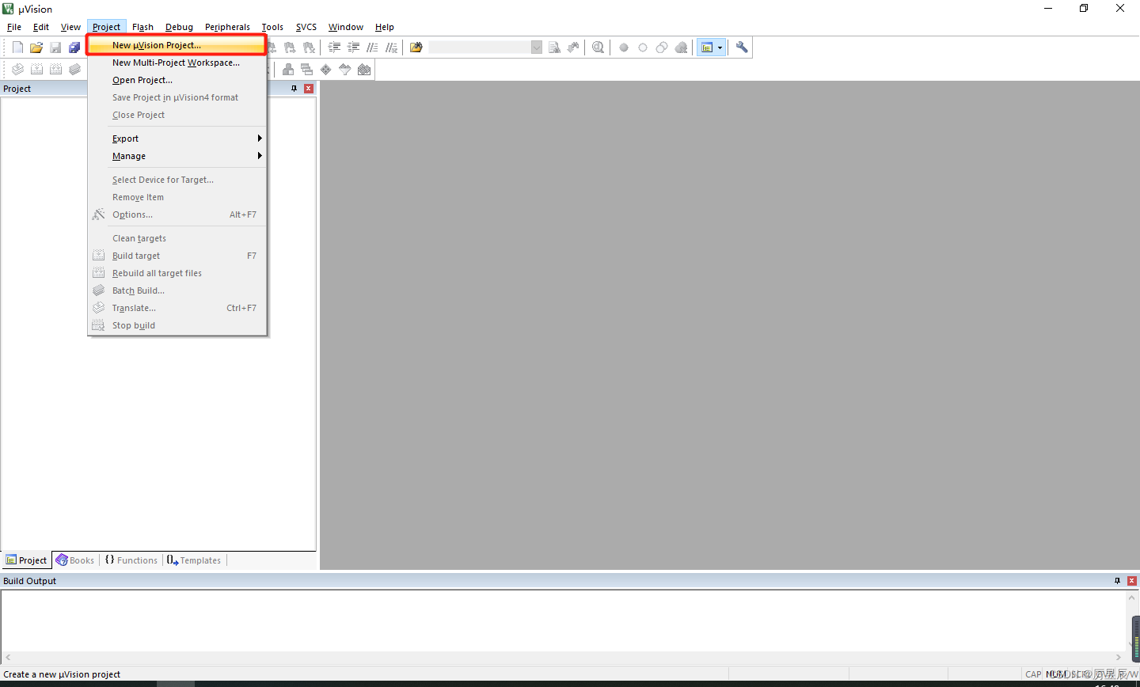
Task: Click the Open file folder icon
Action: [x=36, y=47]
